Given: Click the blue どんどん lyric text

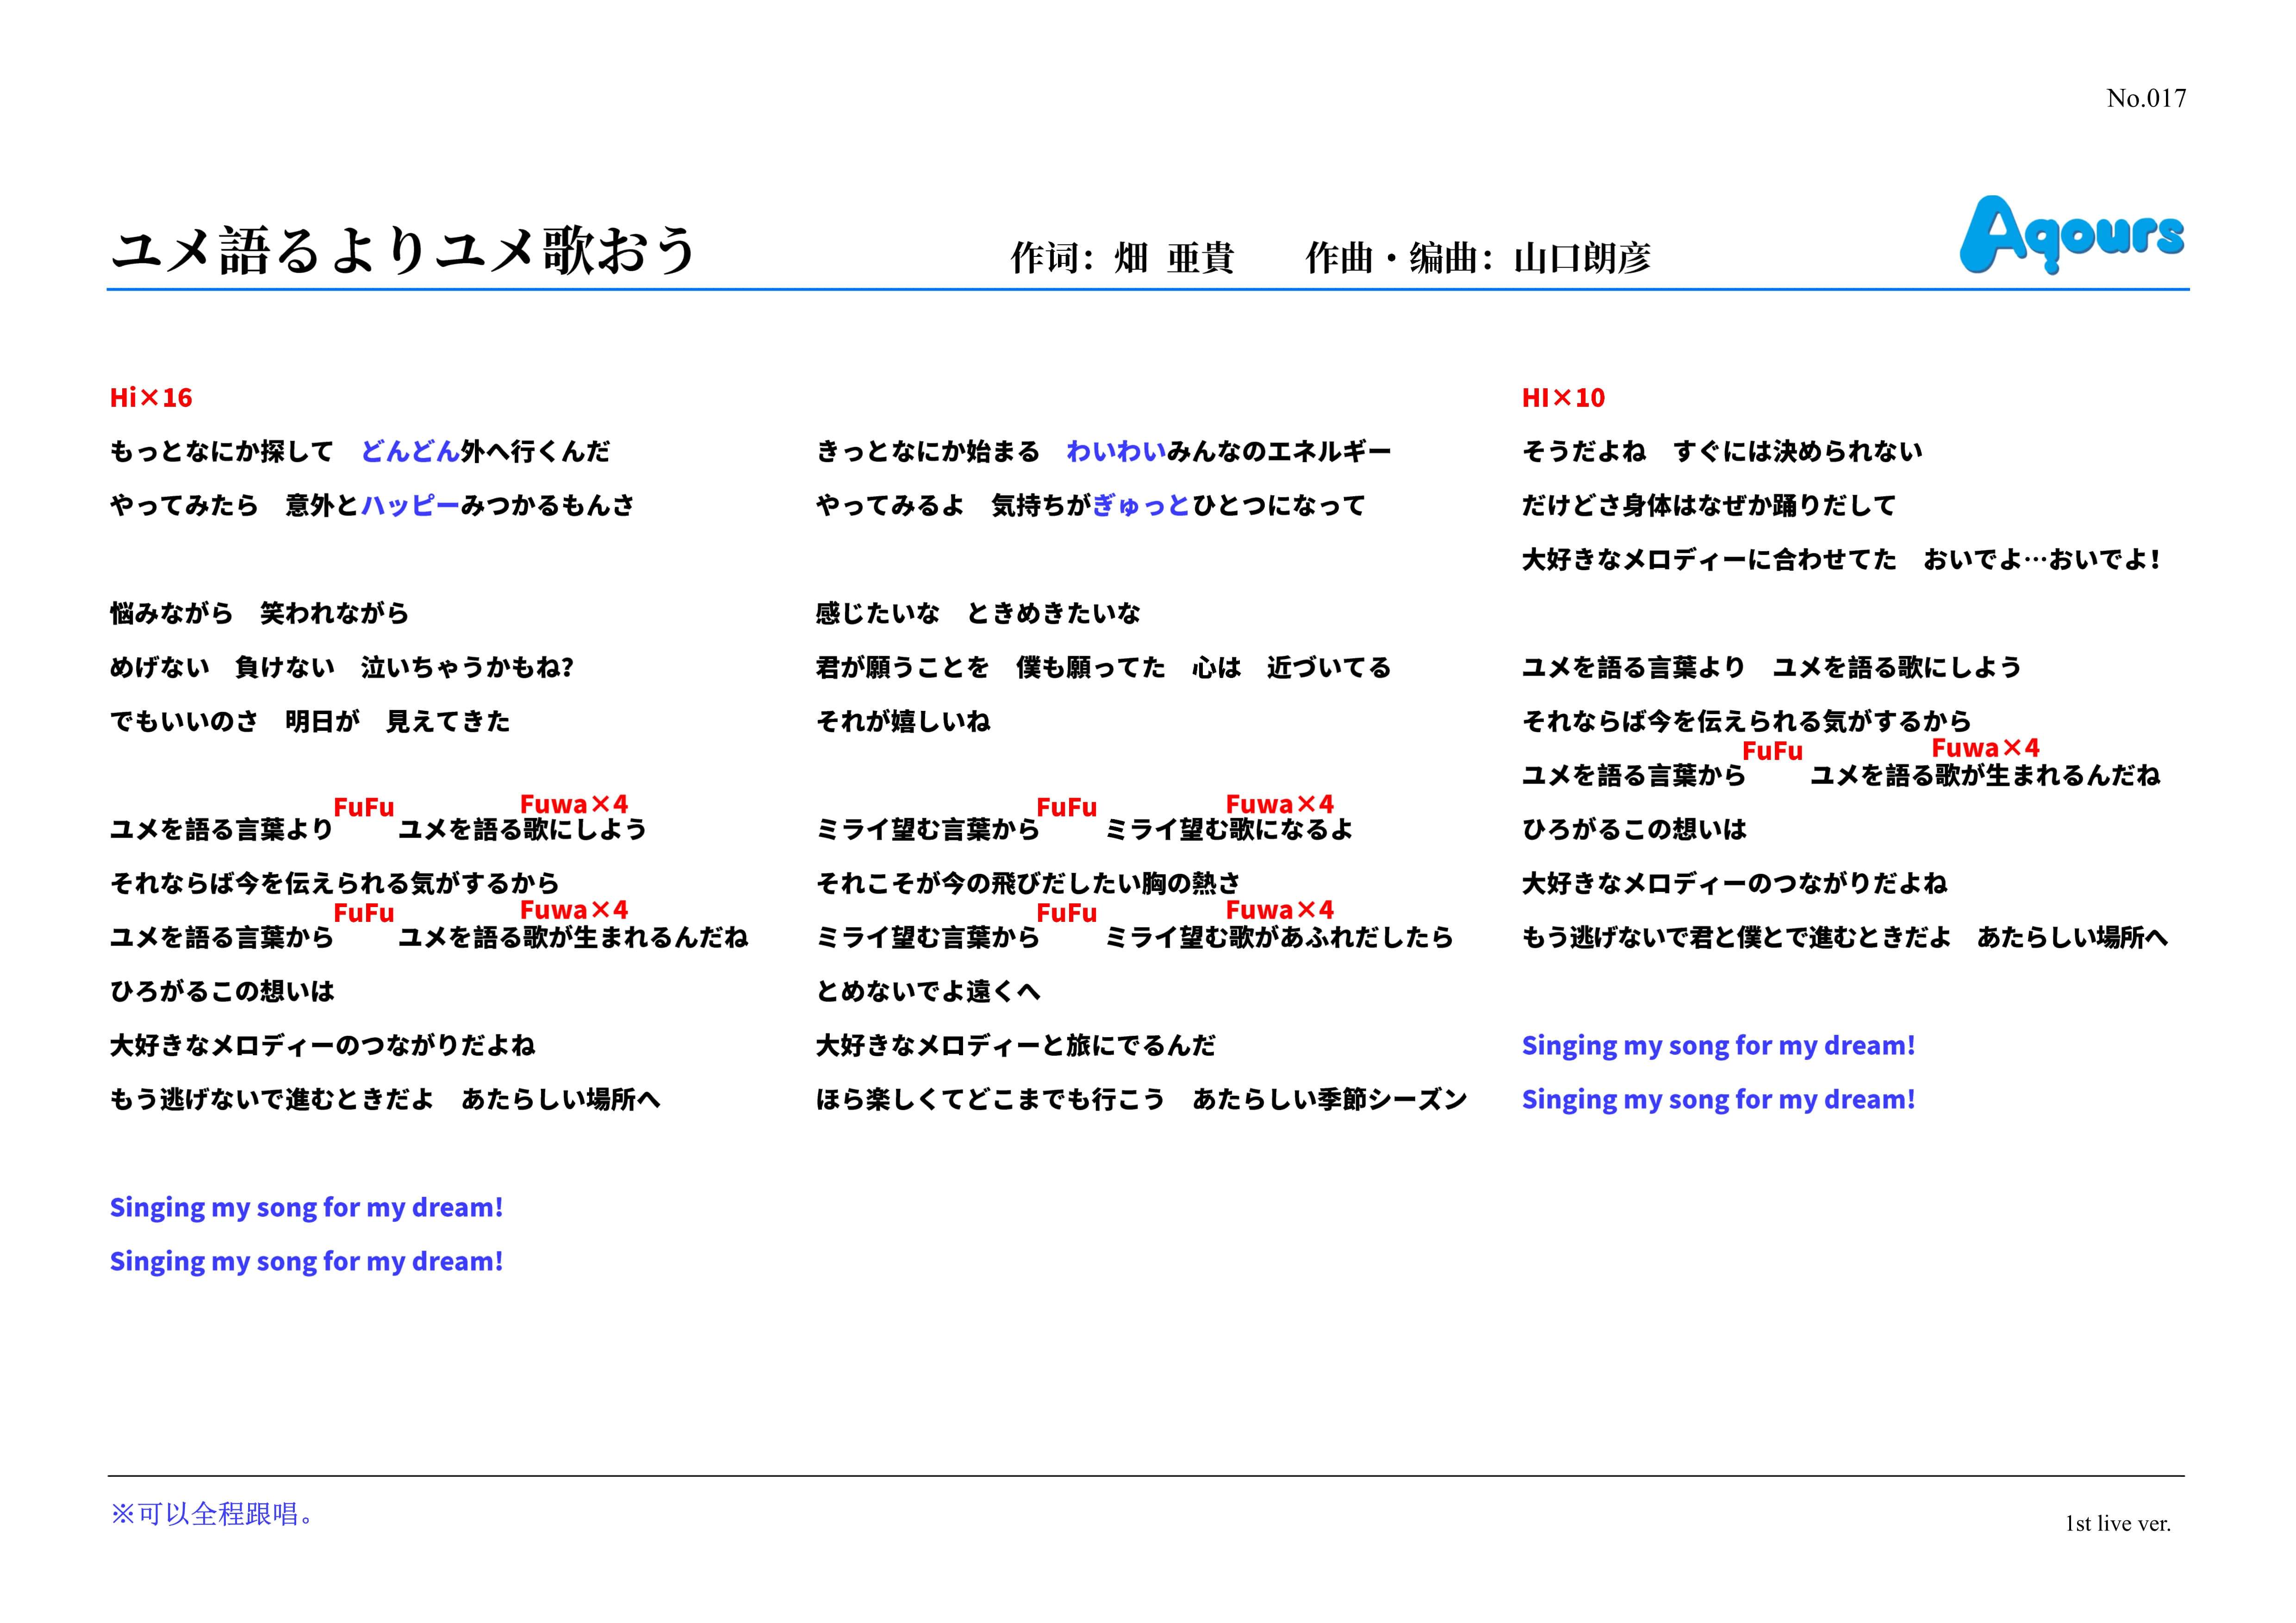Looking at the screenshot, I should click(x=410, y=452).
